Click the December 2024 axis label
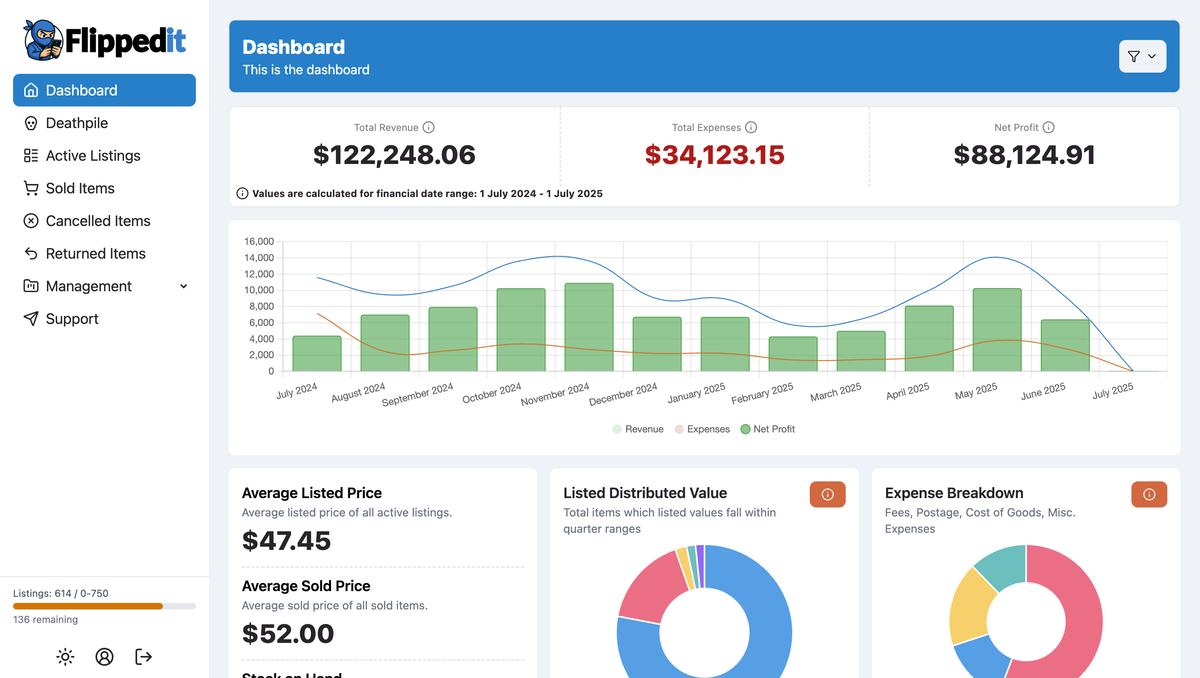The width and height of the screenshot is (1200, 678). click(x=623, y=394)
